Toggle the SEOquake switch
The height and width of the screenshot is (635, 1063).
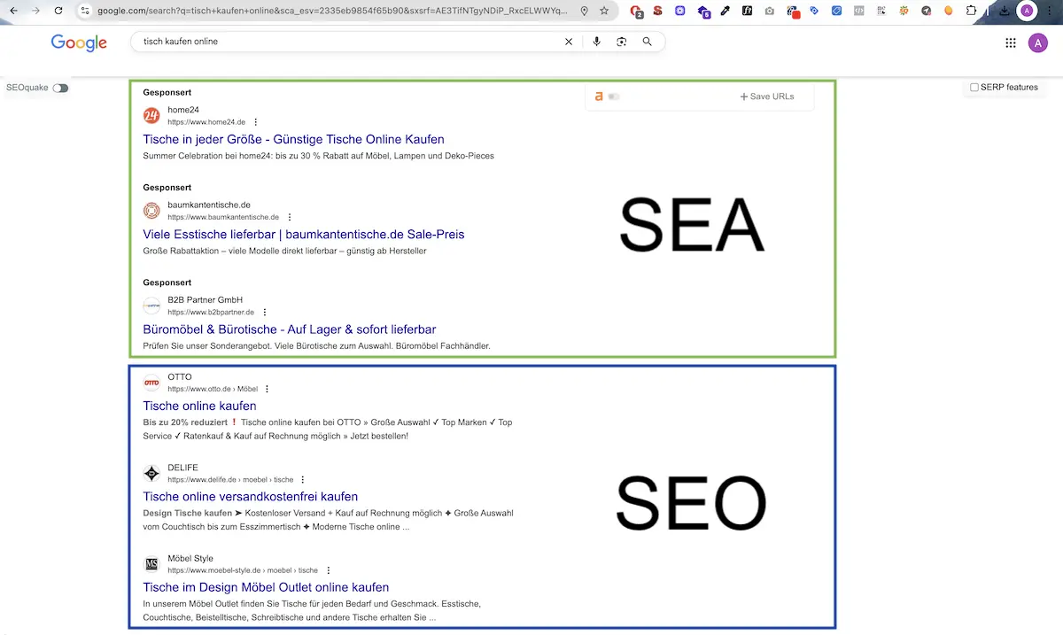(60, 88)
